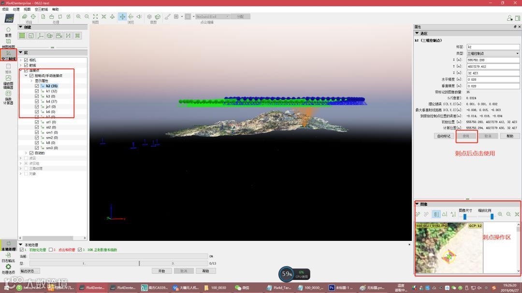522x293 pixels.
Task: Toggle the k2 (35) checkbox
Action: click(37, 86)
